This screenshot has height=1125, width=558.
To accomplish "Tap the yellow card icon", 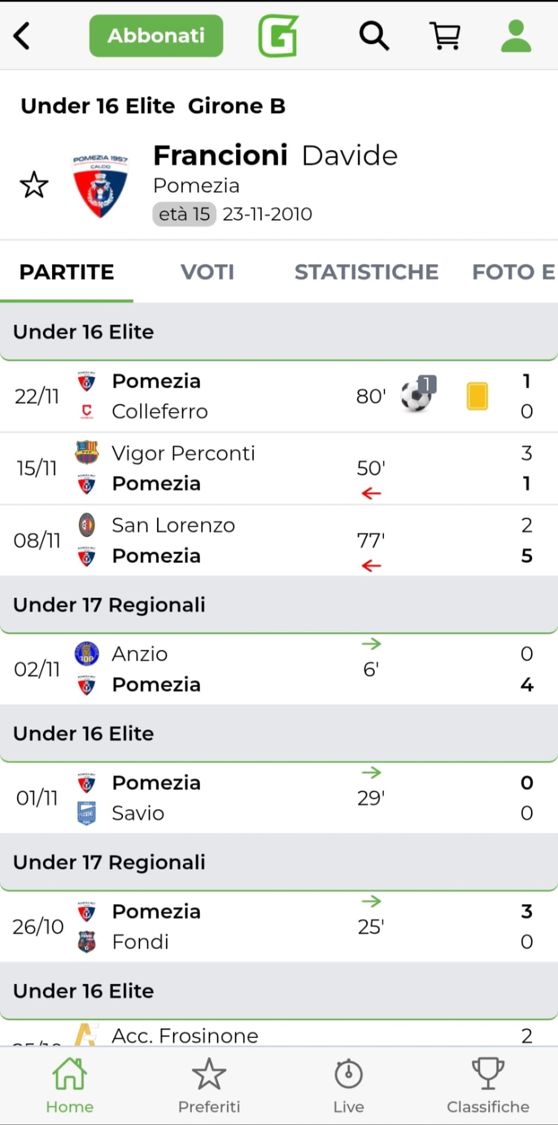I will click(477, 396).
